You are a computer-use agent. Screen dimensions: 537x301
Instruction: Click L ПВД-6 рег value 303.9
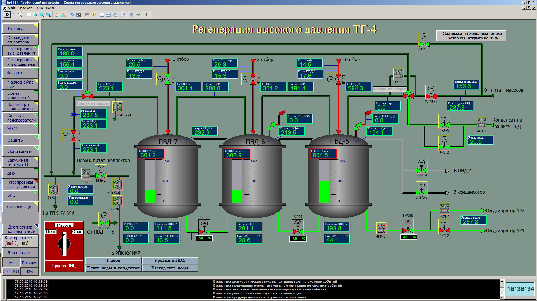237,154
